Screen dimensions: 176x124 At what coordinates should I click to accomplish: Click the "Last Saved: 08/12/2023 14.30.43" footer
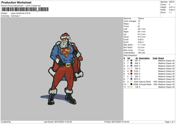[x=58, y=122]
